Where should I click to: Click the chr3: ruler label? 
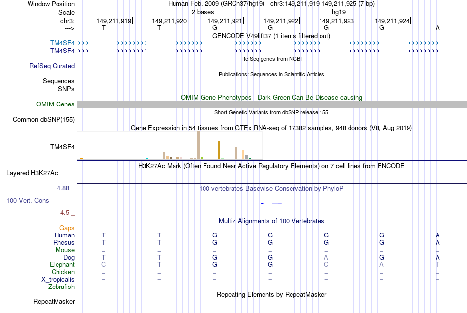67,21
